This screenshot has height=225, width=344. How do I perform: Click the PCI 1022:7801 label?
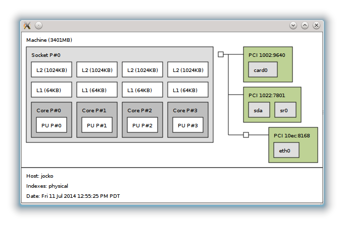pos(267,95)
